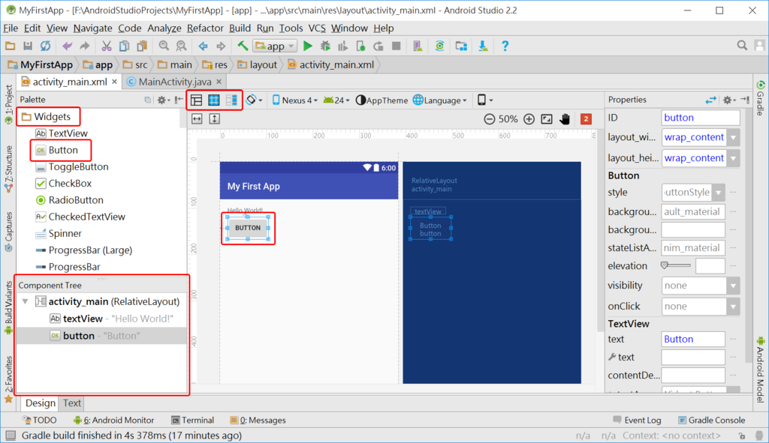Collapse activity_main tree node arrow
The height and width of the screenshot is (443, 769).
(25, 301)
